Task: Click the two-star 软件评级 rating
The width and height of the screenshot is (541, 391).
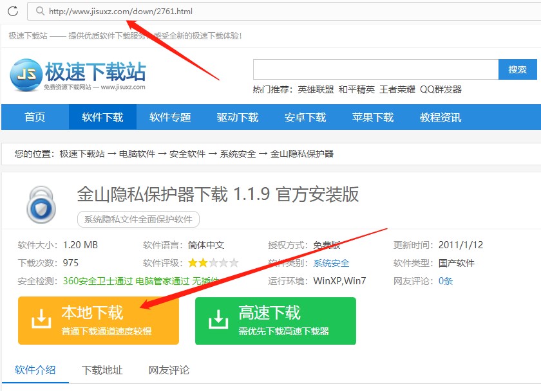Action: tap(213, 263)
